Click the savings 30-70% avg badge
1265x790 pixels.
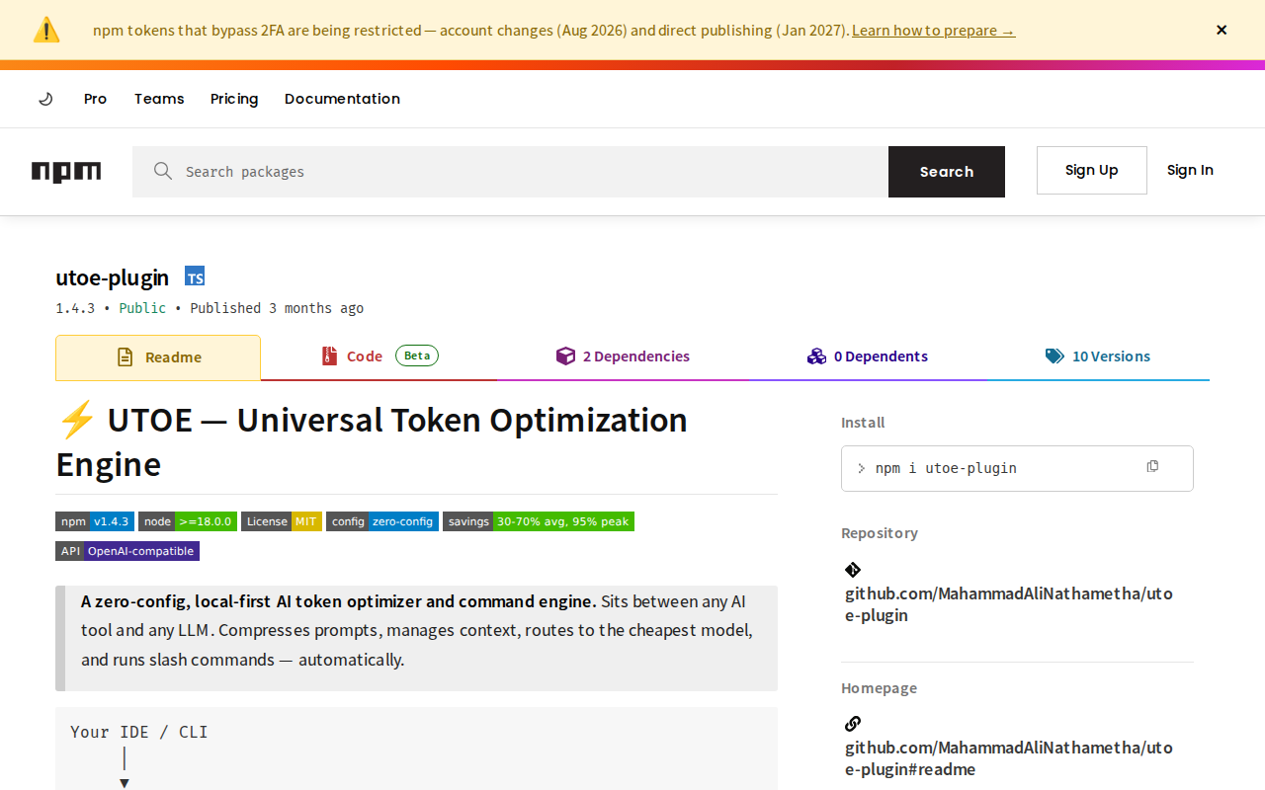click(539, 521)
